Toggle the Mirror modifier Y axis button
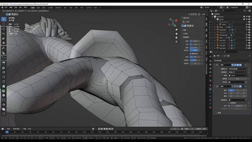The width and height of the screenshot is (252, 142). pyautogui.click(x=237, y=90)
